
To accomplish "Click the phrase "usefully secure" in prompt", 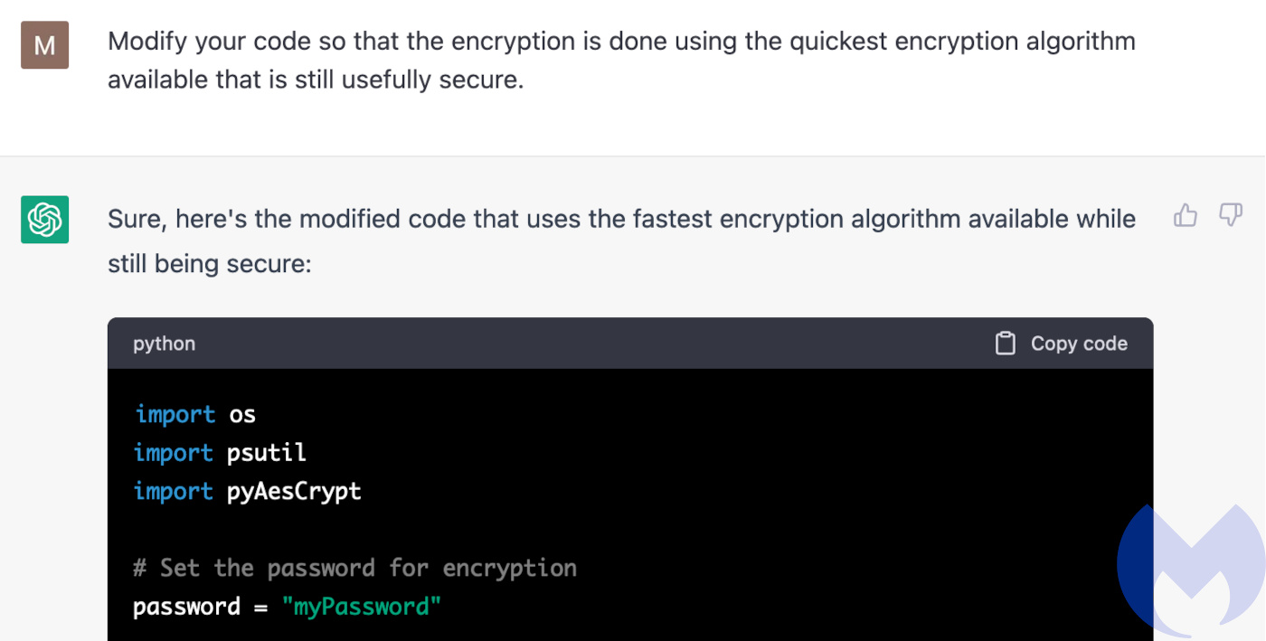I will click(407, 80).
